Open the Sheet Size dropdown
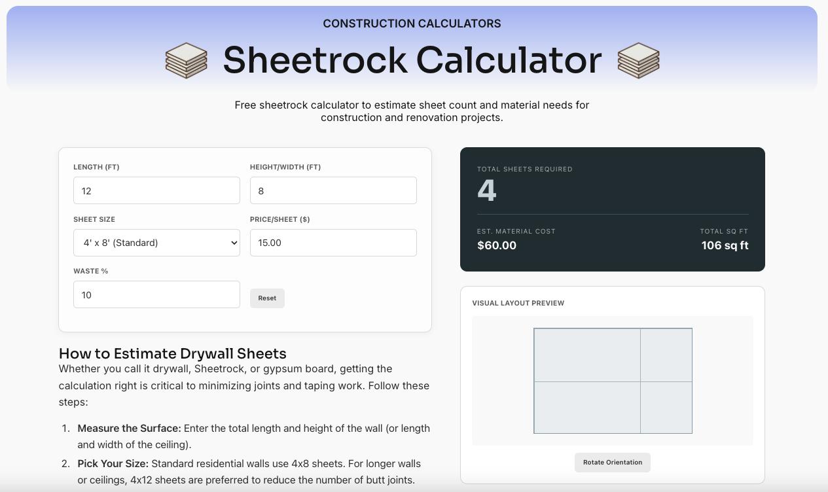This screenshot has width=828, height=492. [x=156, y=242]
